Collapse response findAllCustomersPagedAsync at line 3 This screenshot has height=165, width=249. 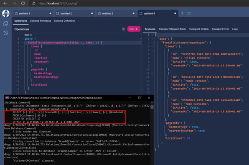click(x=152, y=43)
